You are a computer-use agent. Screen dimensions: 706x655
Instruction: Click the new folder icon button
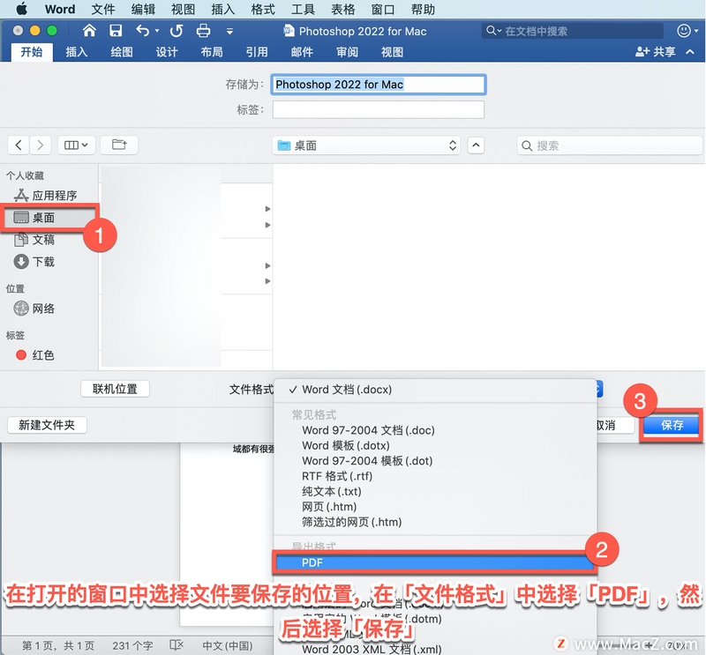pos(119,145)
